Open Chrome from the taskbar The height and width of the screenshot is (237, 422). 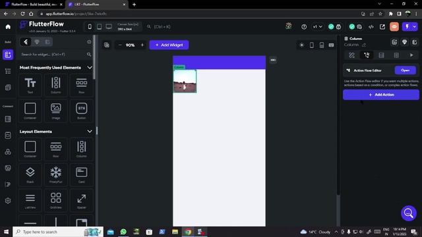point(188,232)
